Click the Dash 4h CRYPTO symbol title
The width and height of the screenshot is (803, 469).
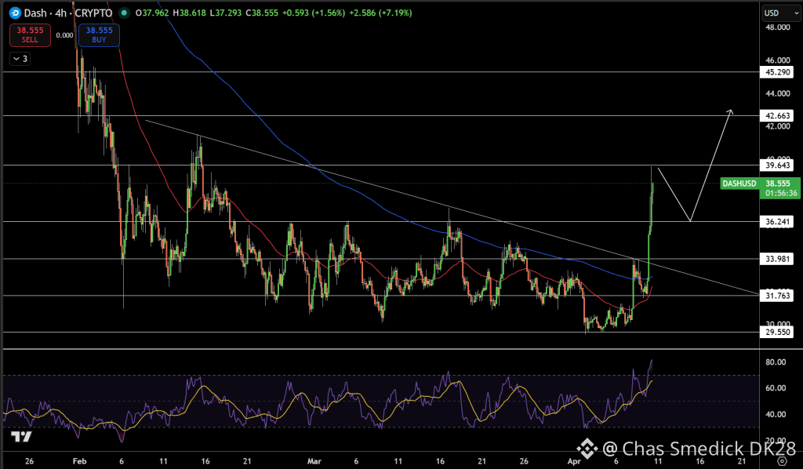coord(67,13)
